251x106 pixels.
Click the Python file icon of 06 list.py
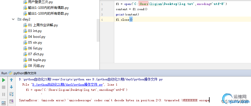[25, 48]
